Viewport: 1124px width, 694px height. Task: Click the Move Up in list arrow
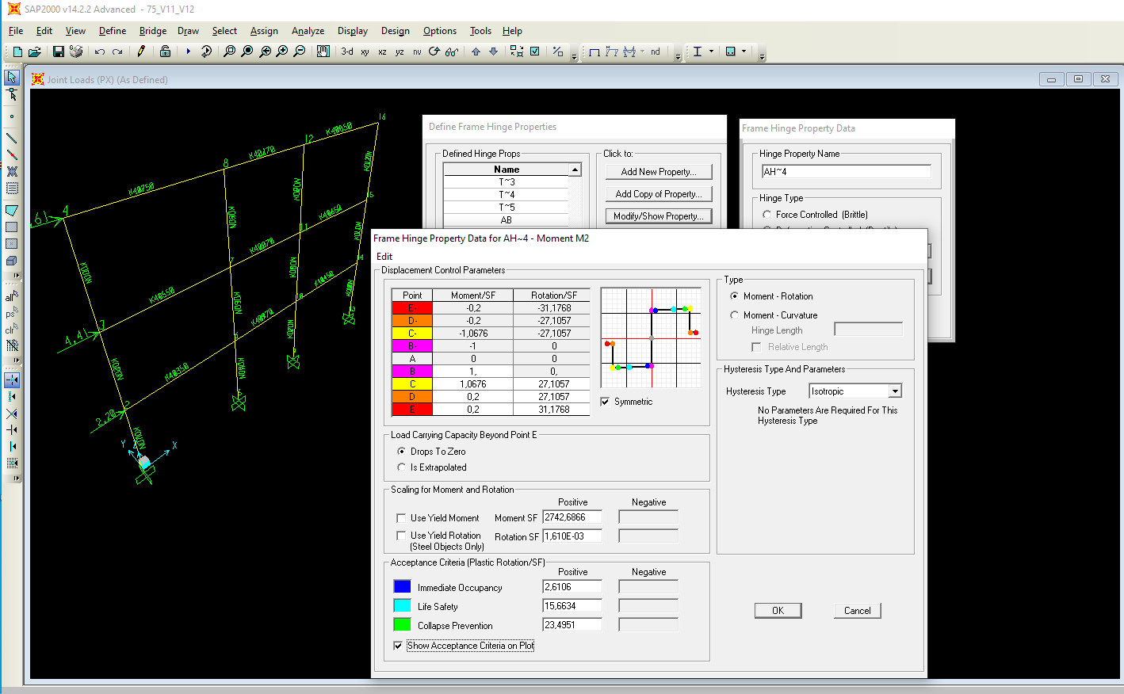tap(476, 51)
